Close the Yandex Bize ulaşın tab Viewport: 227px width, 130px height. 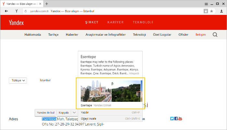point(40,4)
